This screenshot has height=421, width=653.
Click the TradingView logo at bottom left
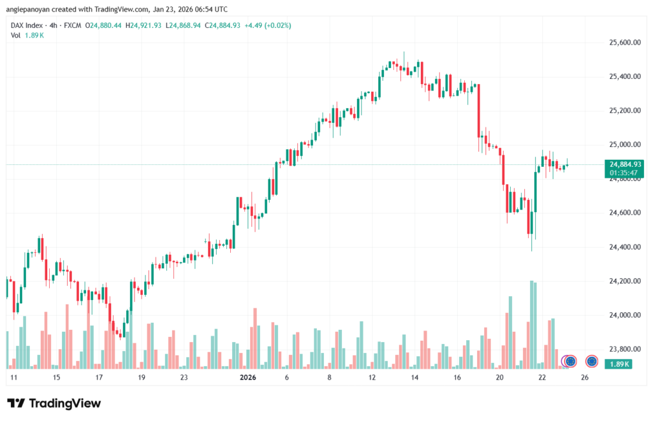point(54,403)
